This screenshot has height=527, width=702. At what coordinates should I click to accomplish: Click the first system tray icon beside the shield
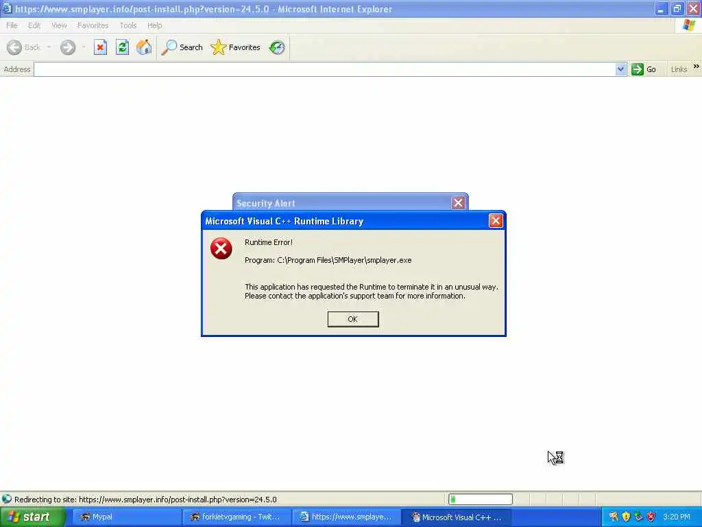pyautogui.click(x=614, y=517)
